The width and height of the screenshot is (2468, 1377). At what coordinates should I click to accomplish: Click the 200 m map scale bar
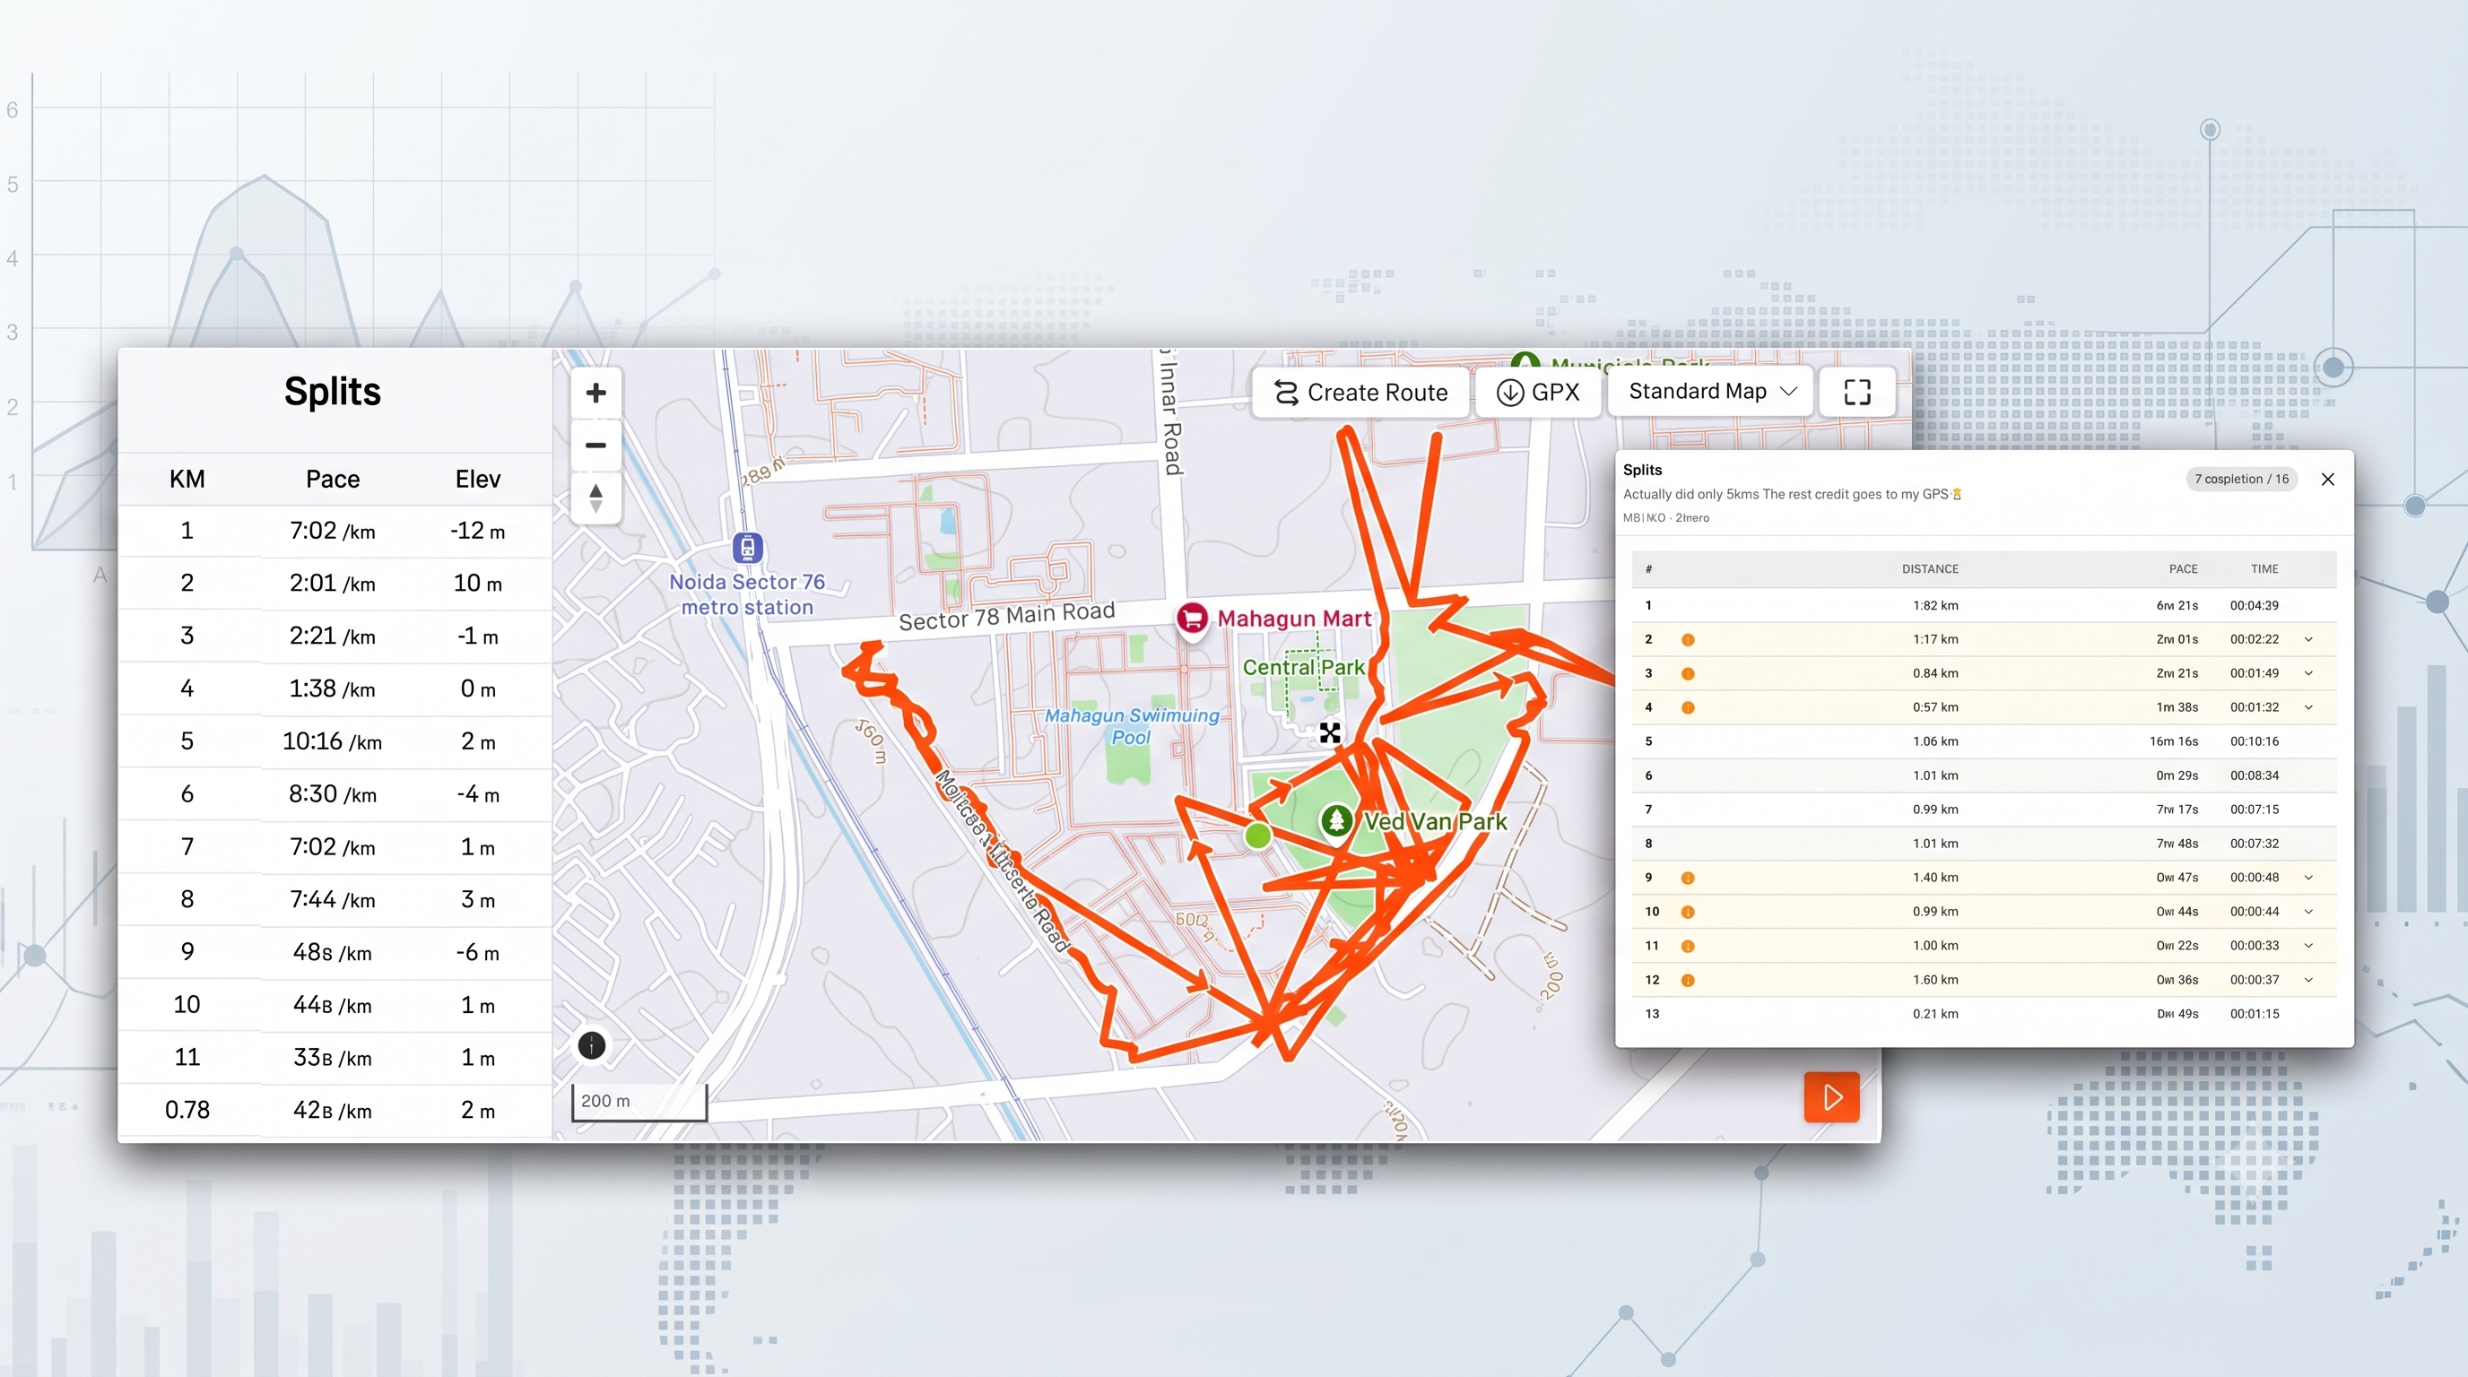pos(639,1101)
